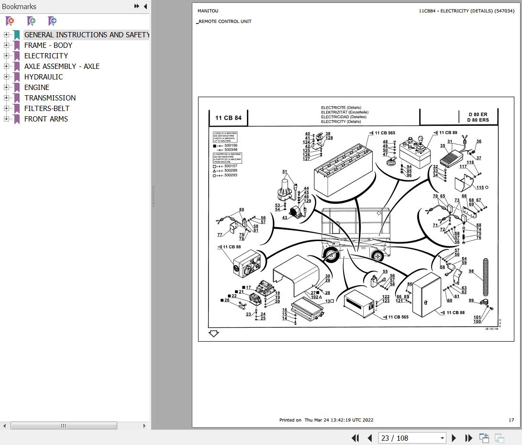Viewport: 522px width, 445px height.
Task: Open the FRAME - BODY bookmark
Action: [48, 45]
